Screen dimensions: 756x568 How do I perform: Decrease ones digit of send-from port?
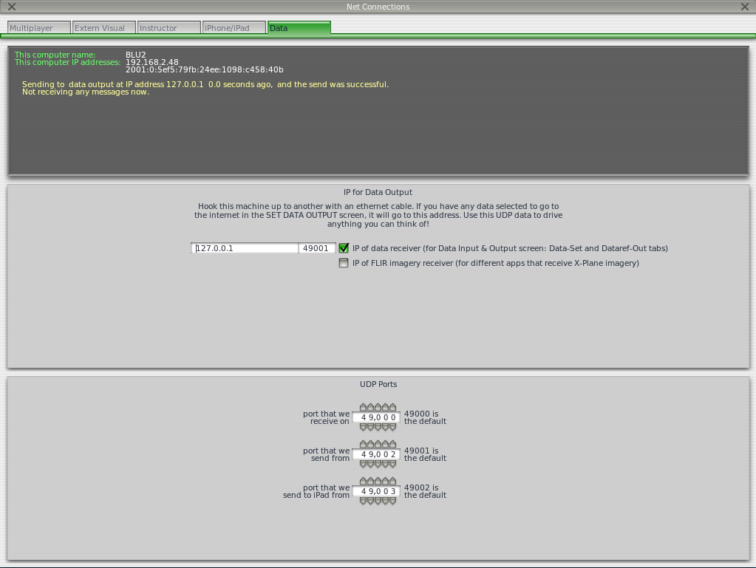click(392, 464)
